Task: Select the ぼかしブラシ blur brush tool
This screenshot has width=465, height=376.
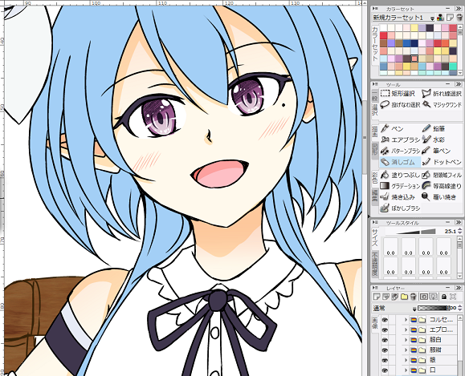Action: [400, 208]
